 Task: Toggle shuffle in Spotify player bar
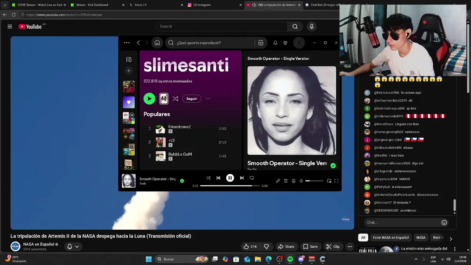tap(208, 178)
